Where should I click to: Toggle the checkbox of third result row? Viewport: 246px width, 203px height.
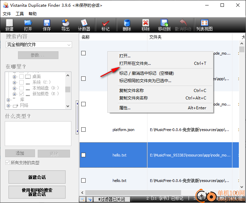pos(84,104)
